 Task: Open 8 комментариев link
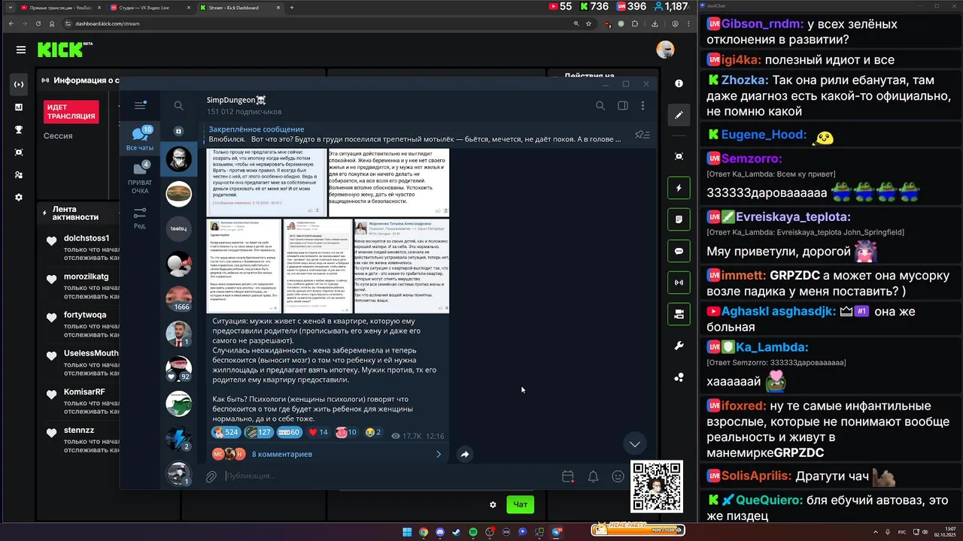click(282, 454)
